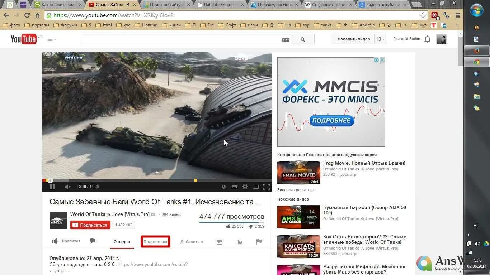Open the upload settings gear dropdown
The image size is (490, 275).
(381, 39)
